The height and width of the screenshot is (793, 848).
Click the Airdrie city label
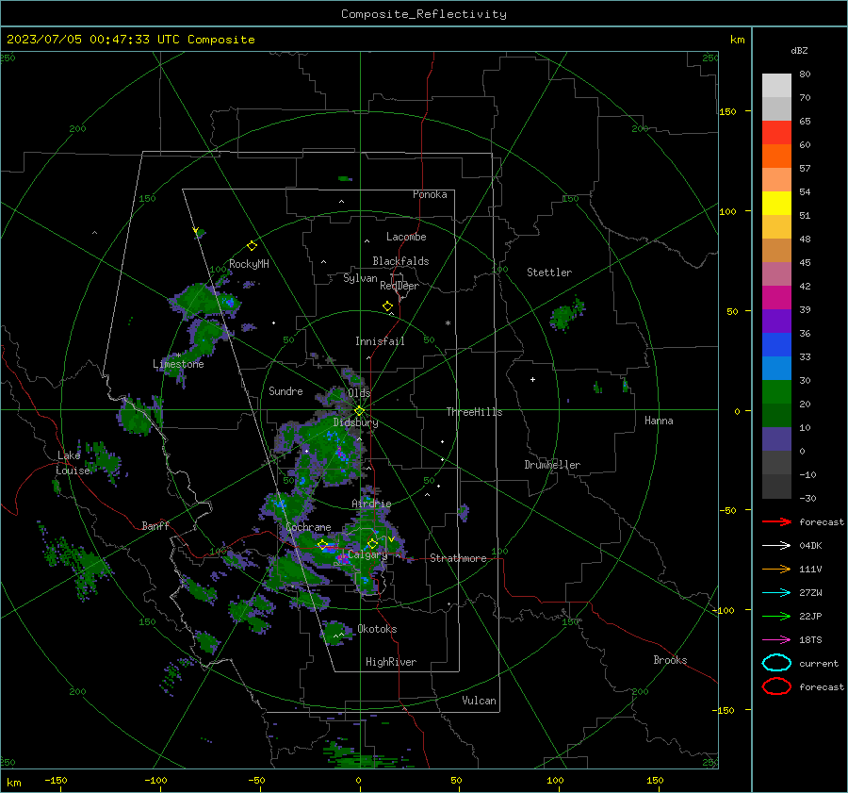371,504
